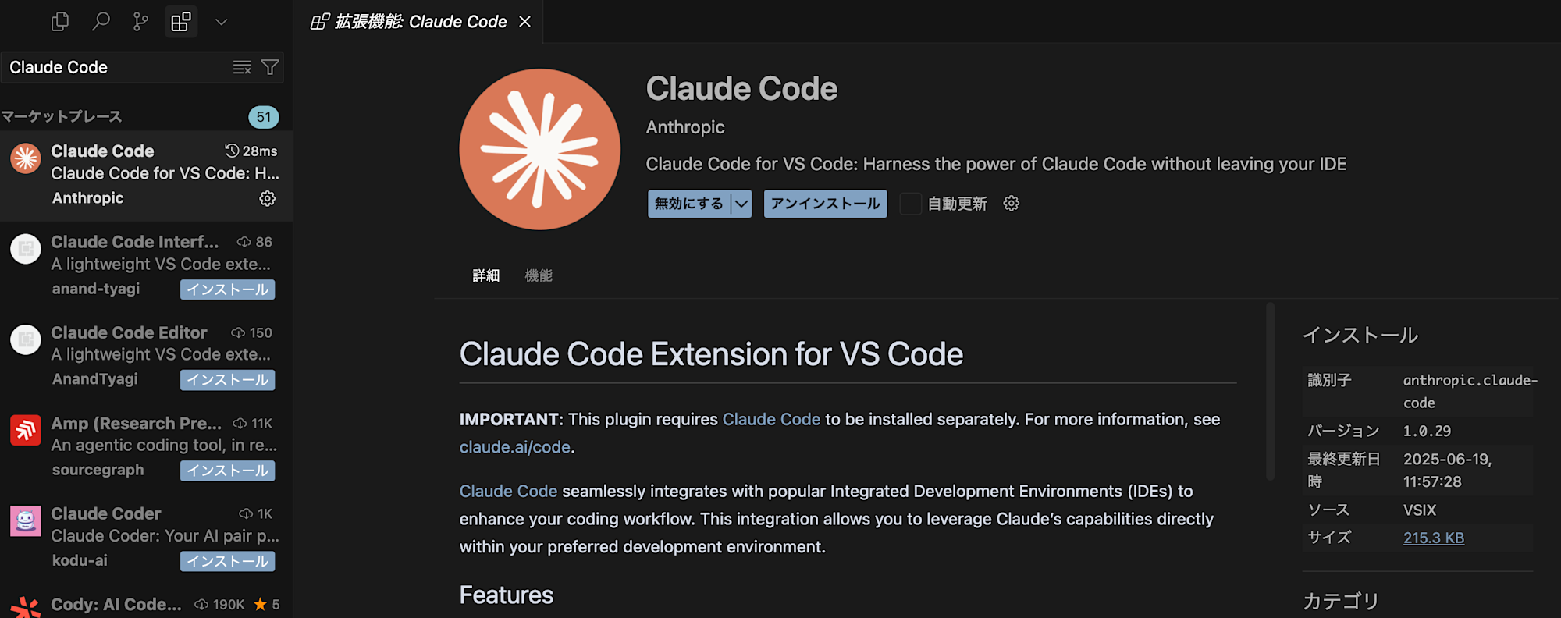Select Claude Code extension in list

click(146, 175)
